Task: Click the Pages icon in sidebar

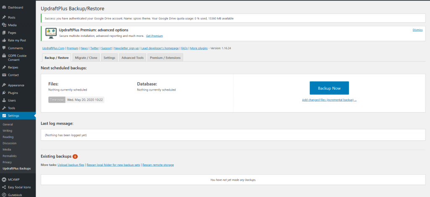Action: click(x=4, y=33)
